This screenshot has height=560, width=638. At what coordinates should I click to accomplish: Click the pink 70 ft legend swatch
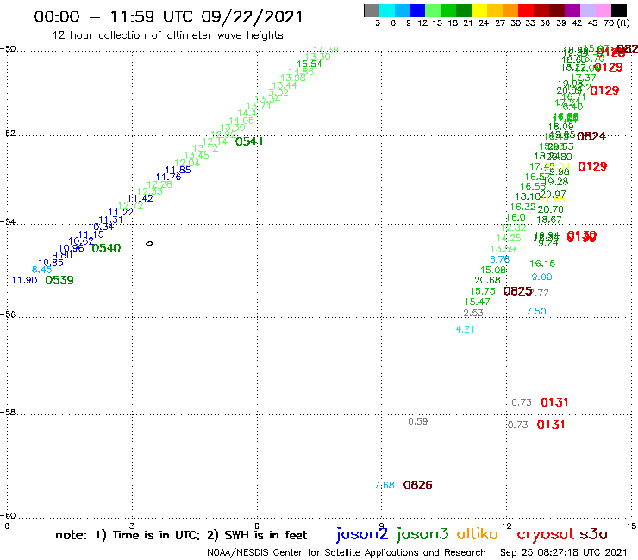(x=603, y=10)
